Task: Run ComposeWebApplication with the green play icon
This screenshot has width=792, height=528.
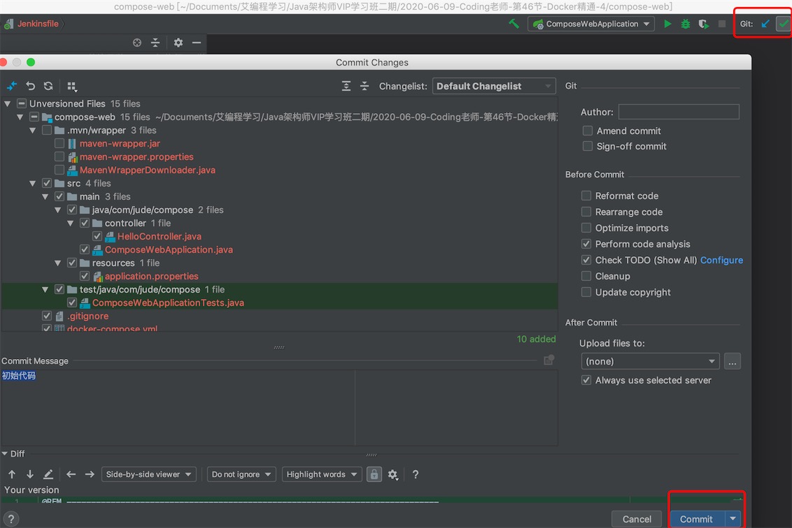Action: click(x=667, y=24)
